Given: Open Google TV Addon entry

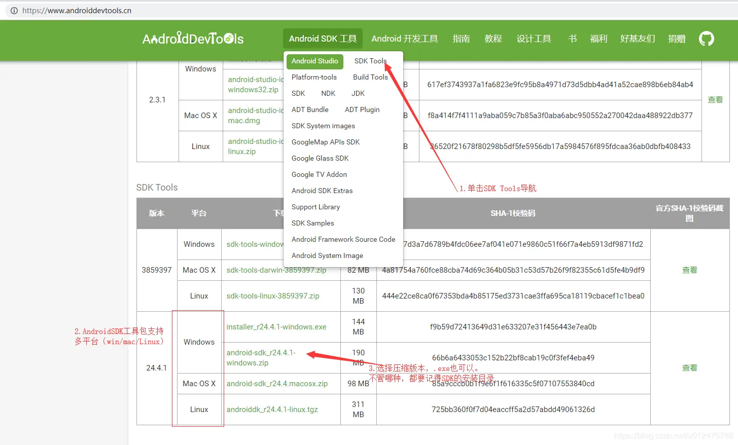Looking at the screenshot, I should [x=319, y=174].
